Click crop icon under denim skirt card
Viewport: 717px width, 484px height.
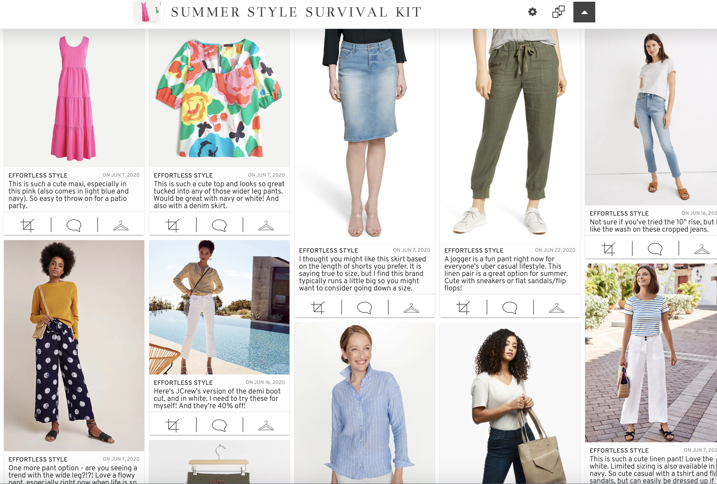[318, 308]
